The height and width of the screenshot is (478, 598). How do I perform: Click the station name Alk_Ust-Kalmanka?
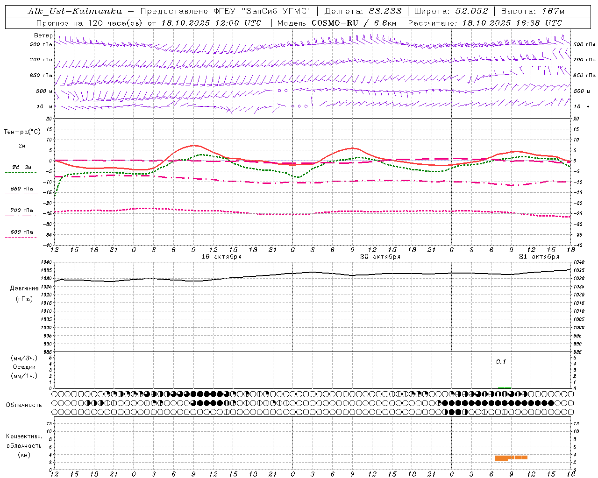tap(75, 11)
